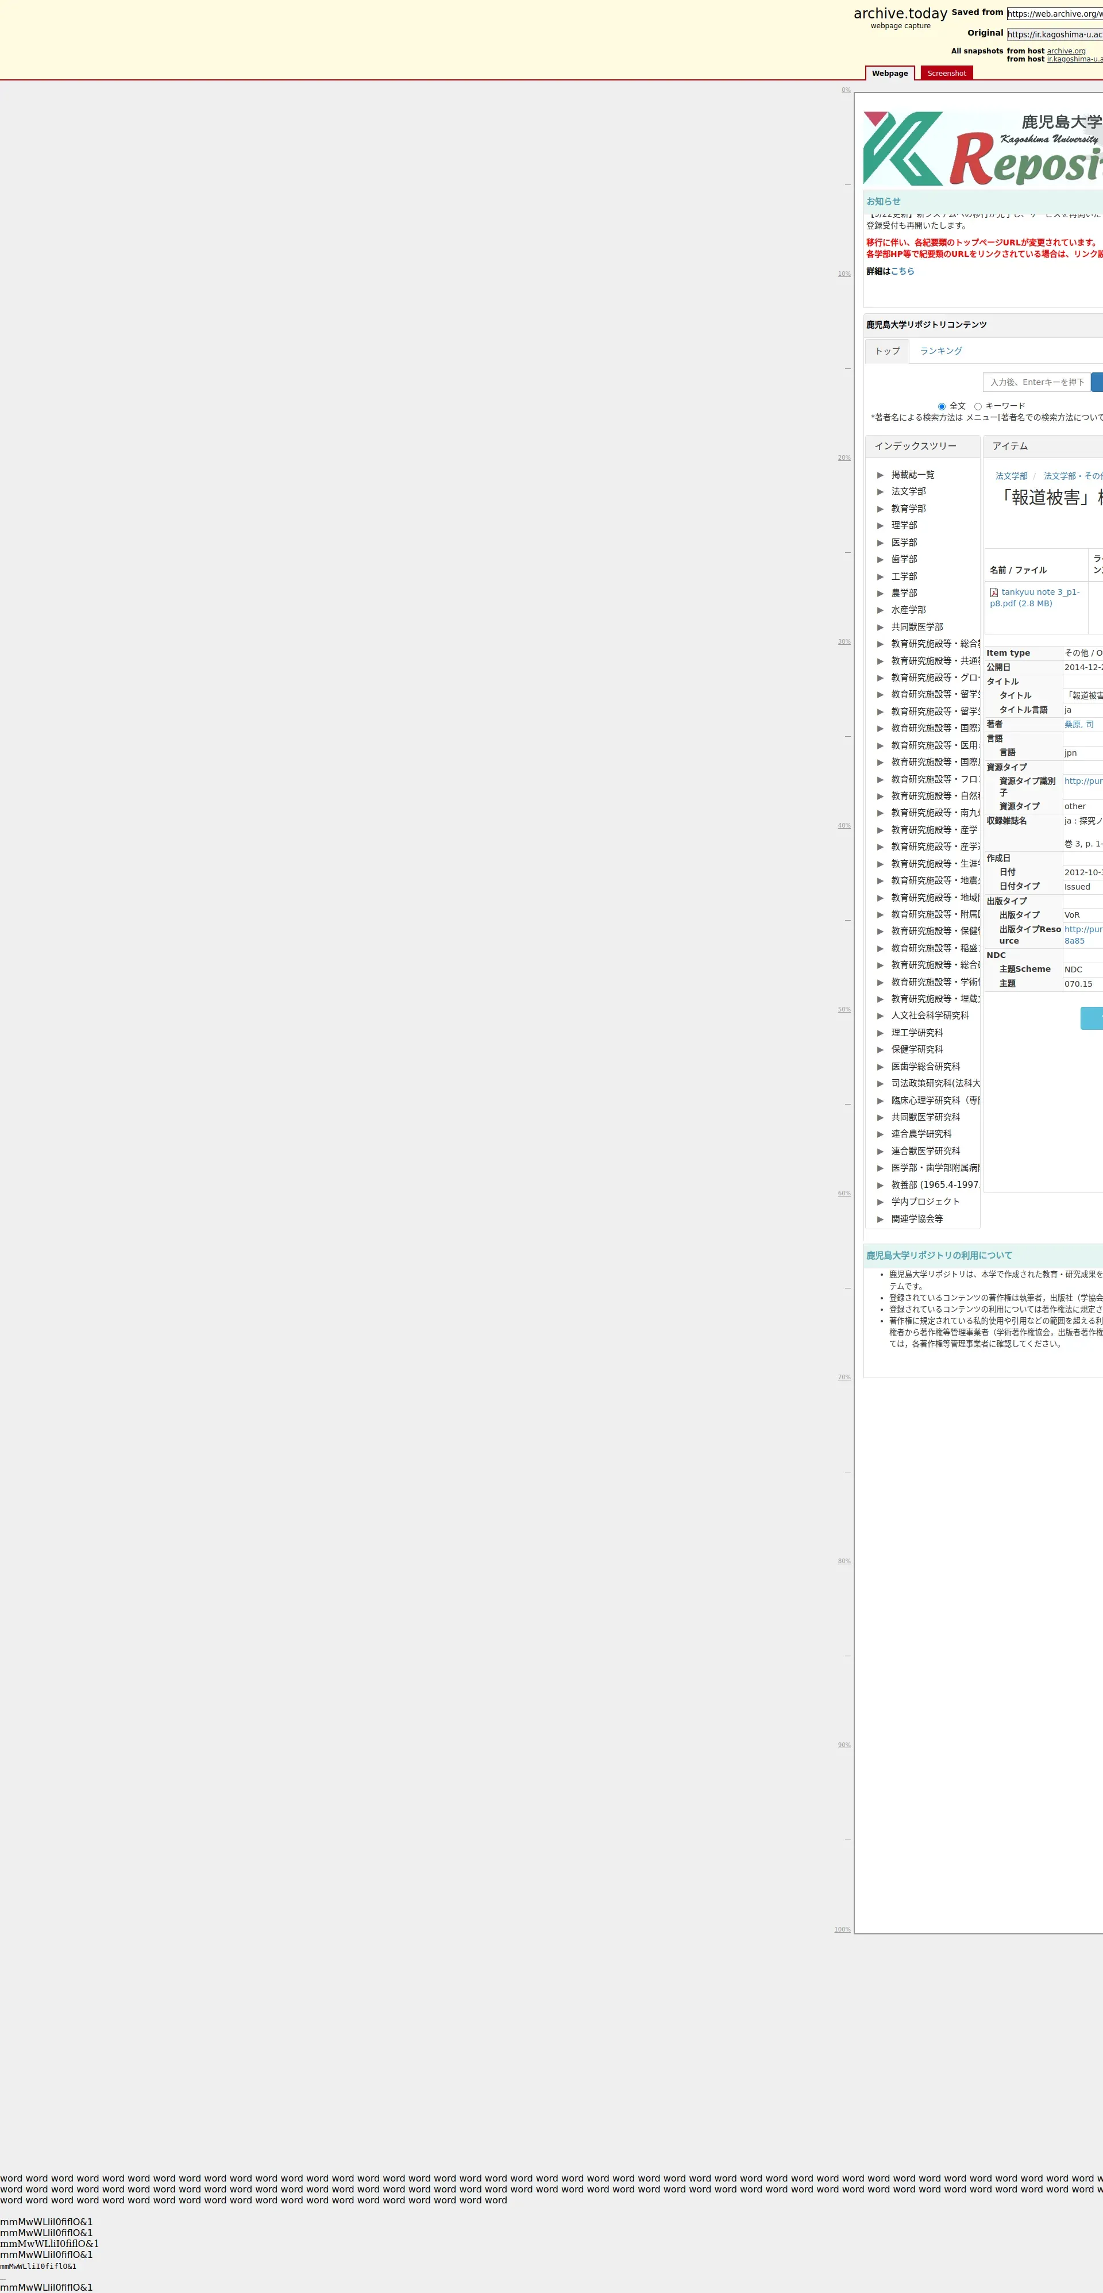Click the search keyword input field

tap(1036, 382)
